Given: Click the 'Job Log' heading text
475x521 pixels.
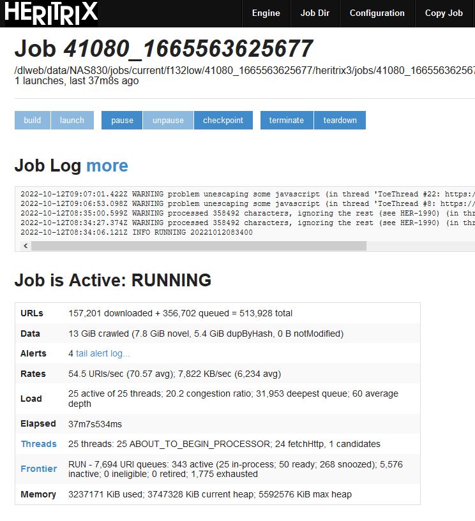Looking at the screenshot, I should tap(48, 165).
